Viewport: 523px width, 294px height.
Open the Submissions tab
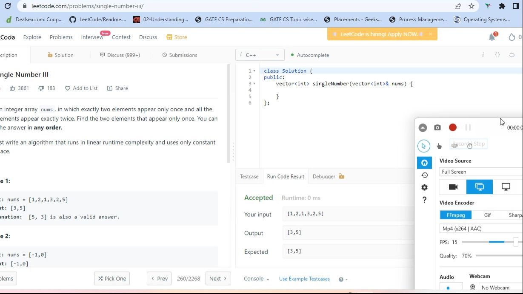[180, 55]
